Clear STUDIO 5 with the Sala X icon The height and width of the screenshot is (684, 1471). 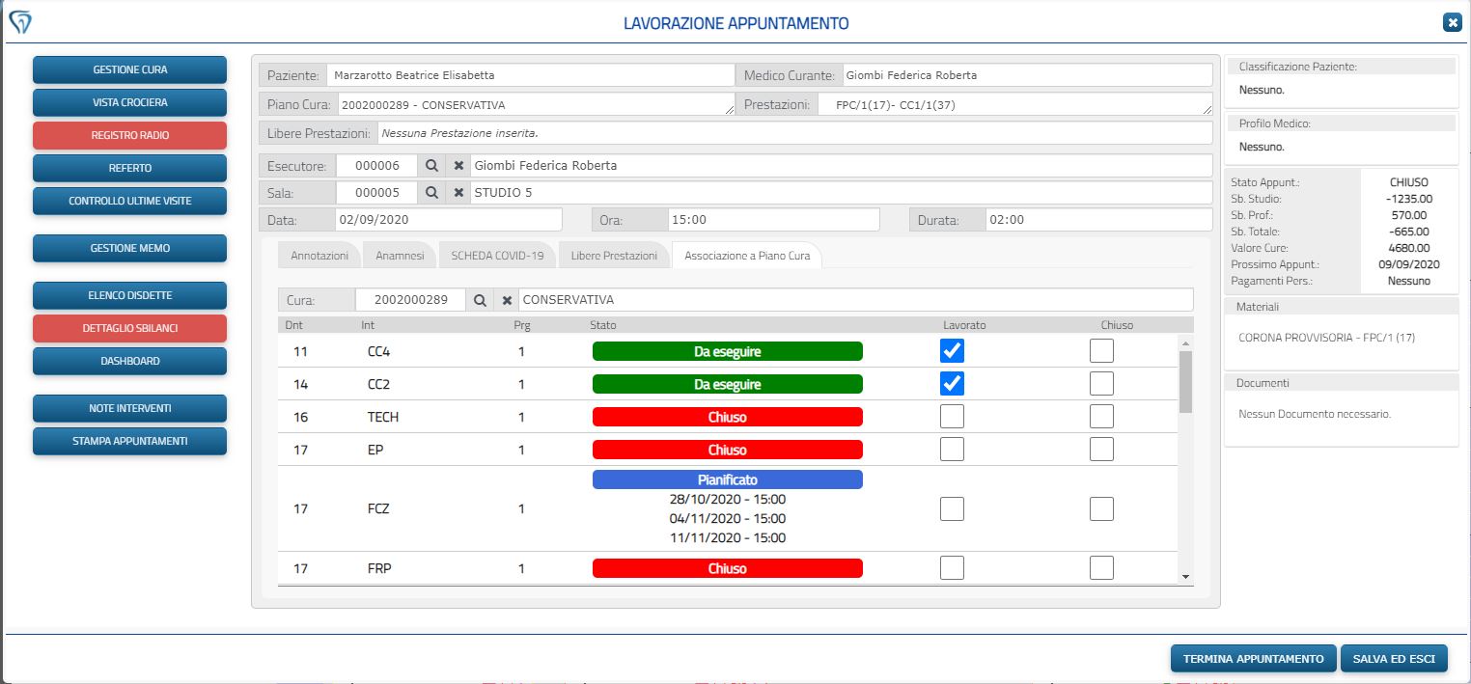coord(458,192)
